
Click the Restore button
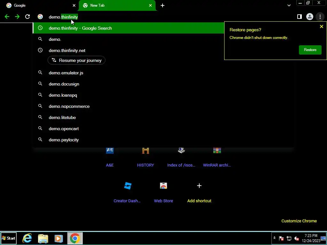click(x=310, y=50)
